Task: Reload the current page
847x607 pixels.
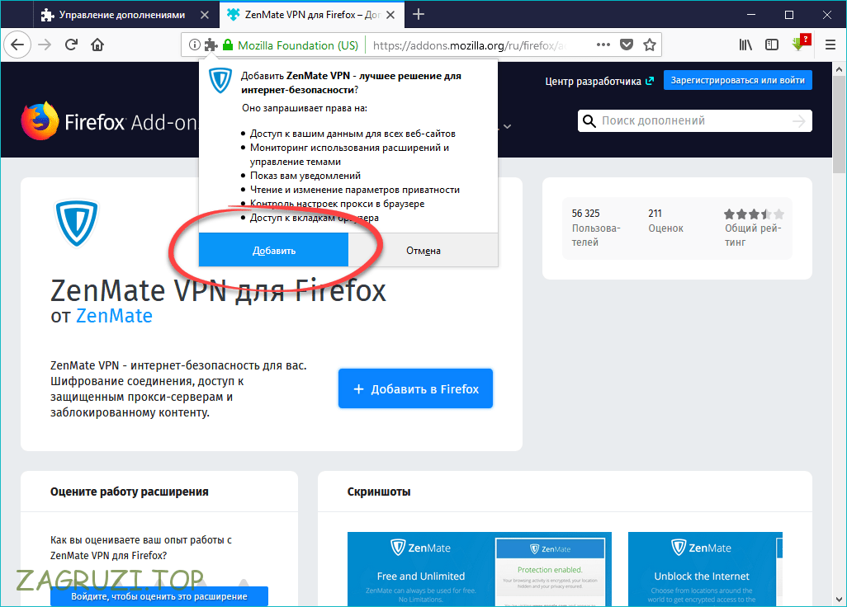Action: pos(71,45)
